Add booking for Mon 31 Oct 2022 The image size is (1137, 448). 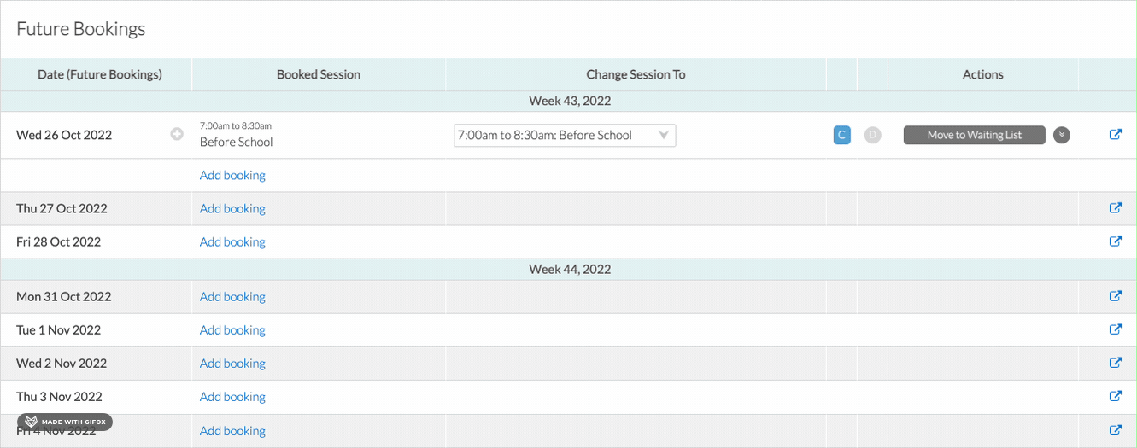pyautogui.click(x=232, y=296)
